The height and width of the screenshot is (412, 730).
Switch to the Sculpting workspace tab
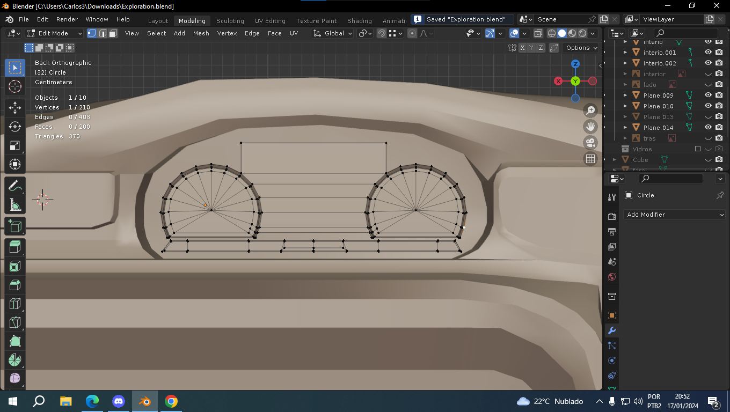click(230, 21)
